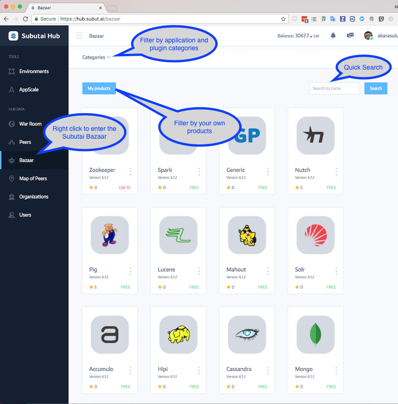Open Nutch card three-dot menu
The image size is (398, 404).
pos(336,172)
